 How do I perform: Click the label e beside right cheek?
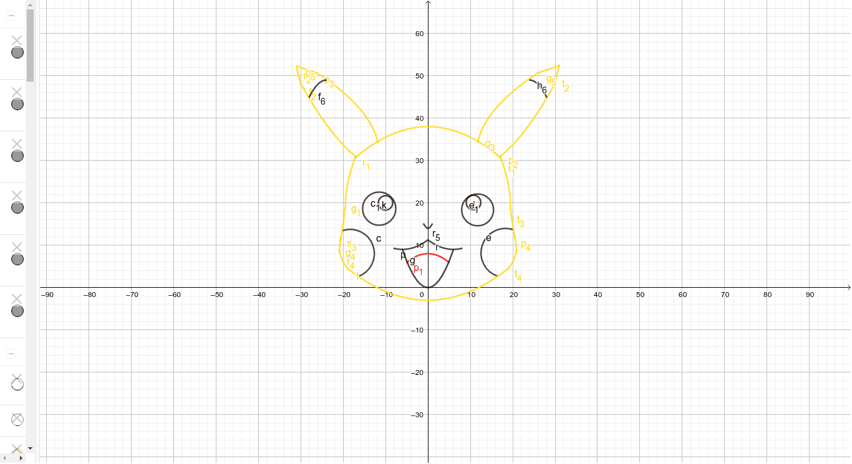[x=488, y=238]
